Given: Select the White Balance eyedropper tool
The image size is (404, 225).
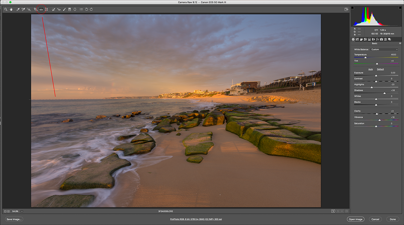Looking at the screenshot, I should click(x=18, y=9).
